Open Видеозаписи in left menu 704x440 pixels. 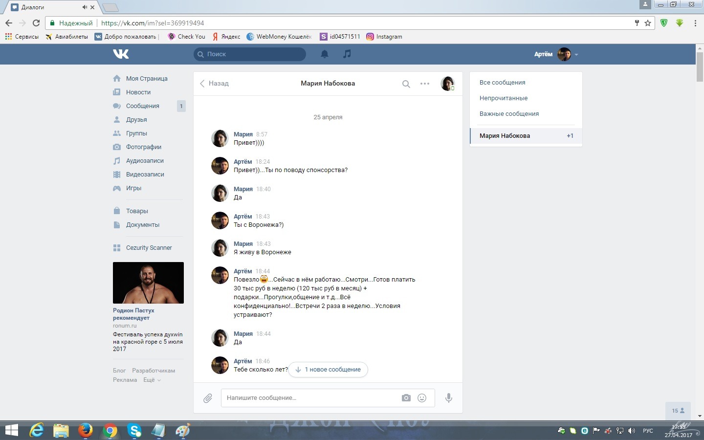[x=145, y=175]
